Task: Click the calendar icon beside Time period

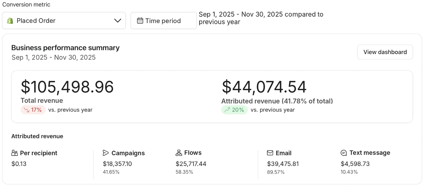Action: pos(140,21)
